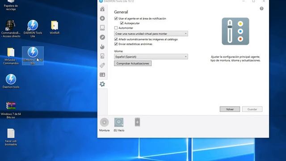The width and height of the screenshot is (286, 161).
Task: Click Comprobar Actualizaciones button
Action: (133, 64)
